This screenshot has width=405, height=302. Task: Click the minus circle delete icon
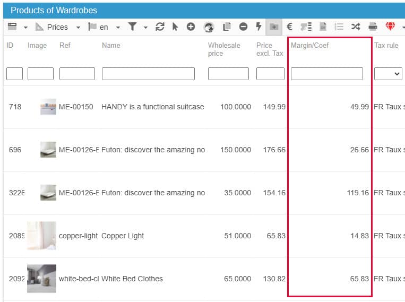point(243,27)
